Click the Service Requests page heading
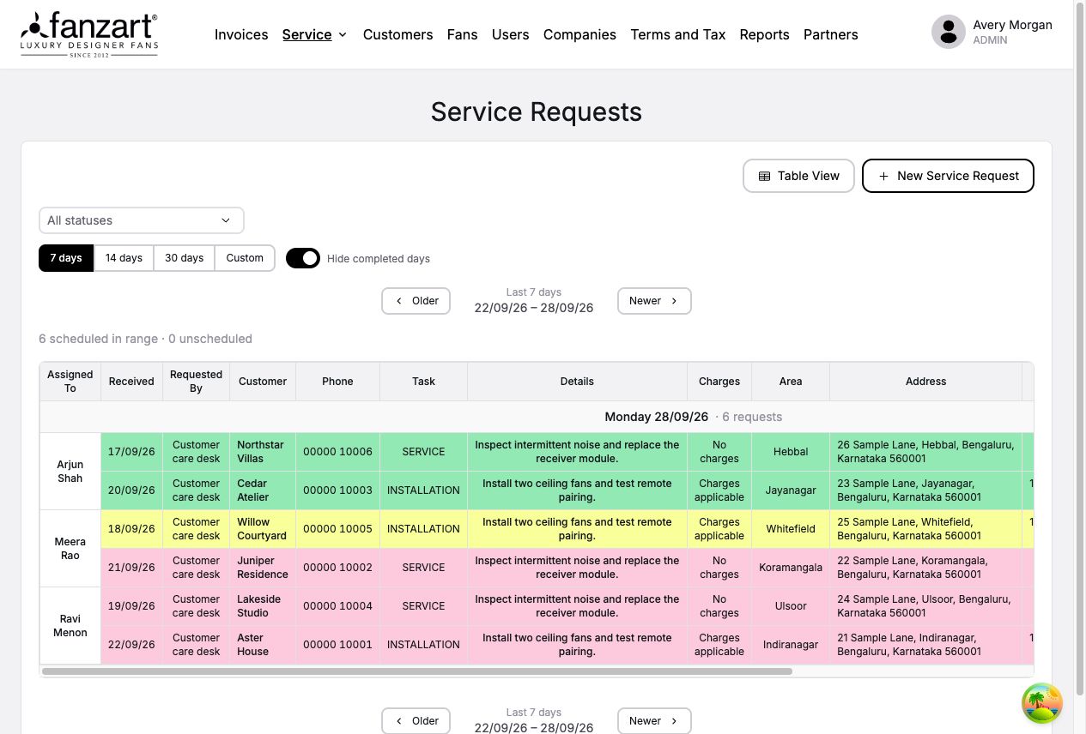The image size is (1086, 734). (x=537, y=111)
